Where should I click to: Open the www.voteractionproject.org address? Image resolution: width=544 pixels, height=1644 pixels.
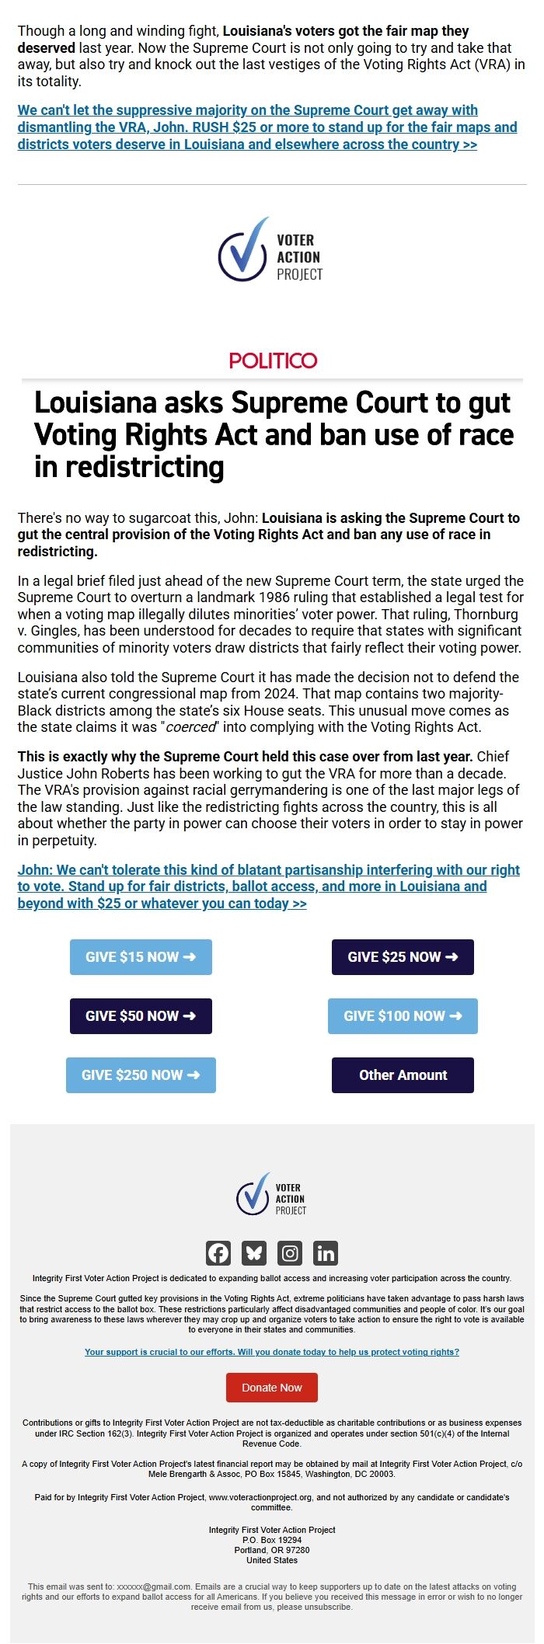(x=261, y=1497)
